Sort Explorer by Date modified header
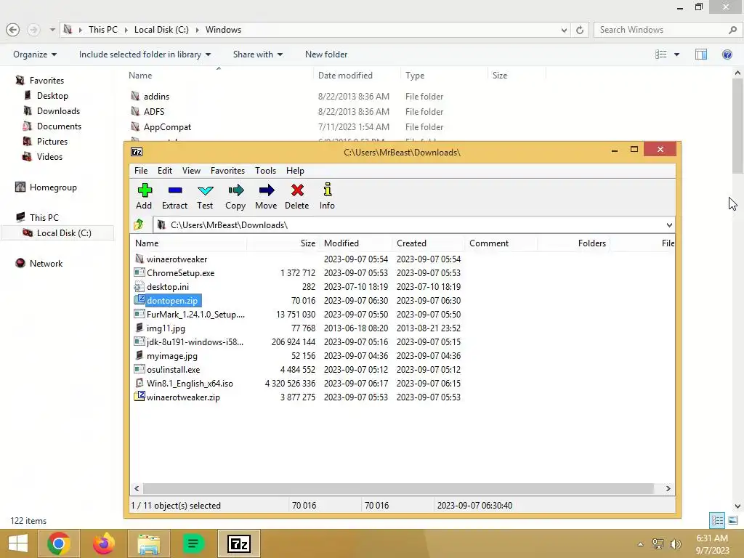This screenshot has height=558, width=744. pyautogui.click(x=356, y=76)
